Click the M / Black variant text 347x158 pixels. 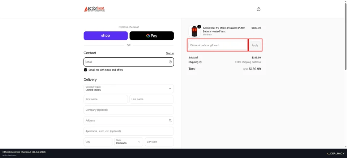pyautogui.click(x=207, y=35)
